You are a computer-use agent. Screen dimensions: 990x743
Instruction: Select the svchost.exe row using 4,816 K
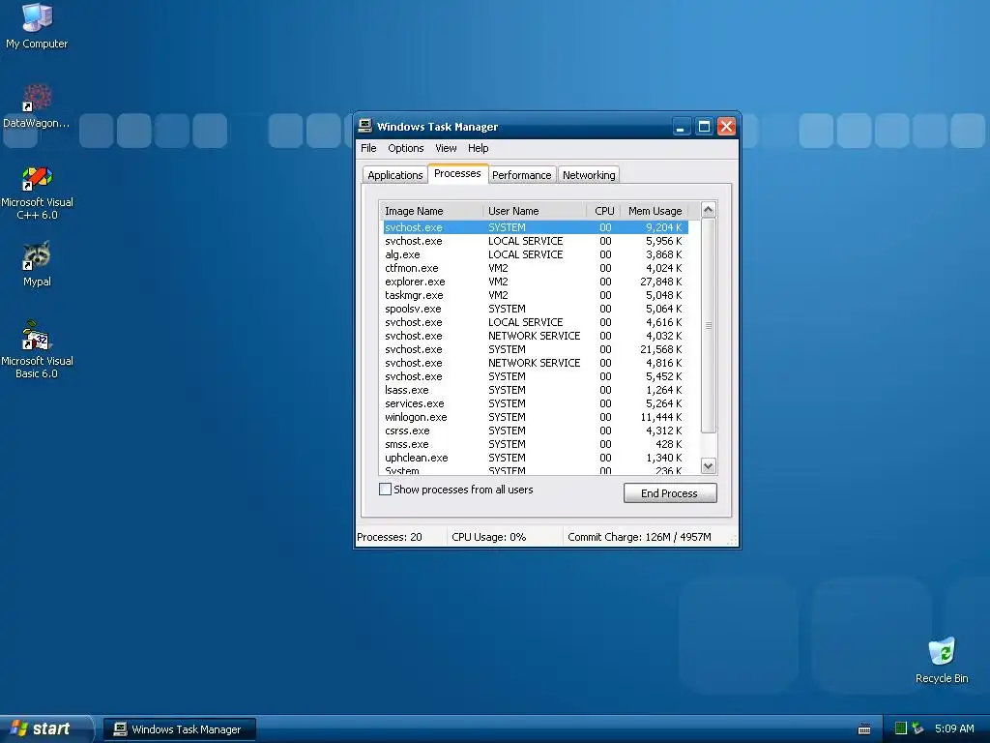tap(536, 364)
